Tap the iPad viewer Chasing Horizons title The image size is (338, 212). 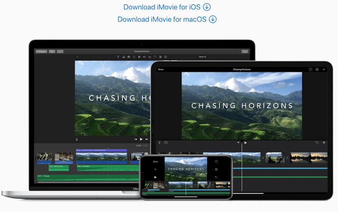242,106
